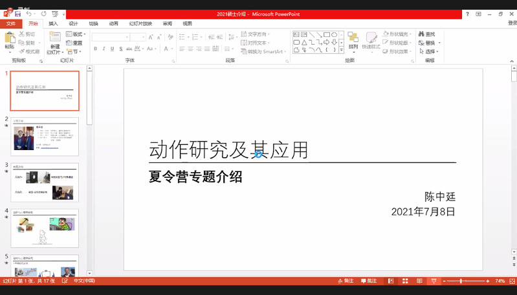Toggle the Notes (备注) pane
The height and width of the screenshot is (295, 517).
pyautogui.click(x=346, y=281)
